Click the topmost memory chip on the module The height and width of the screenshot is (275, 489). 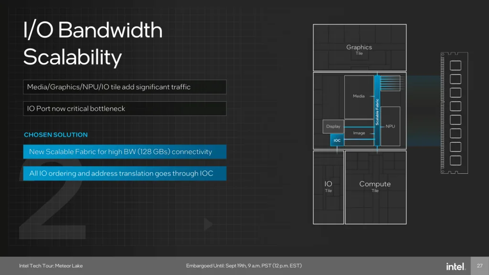click(x=456, y=65)
